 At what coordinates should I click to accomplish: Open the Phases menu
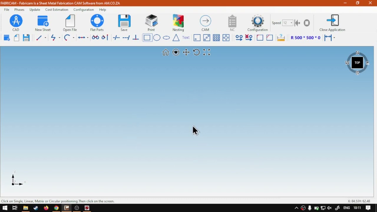tap(19, 9)
